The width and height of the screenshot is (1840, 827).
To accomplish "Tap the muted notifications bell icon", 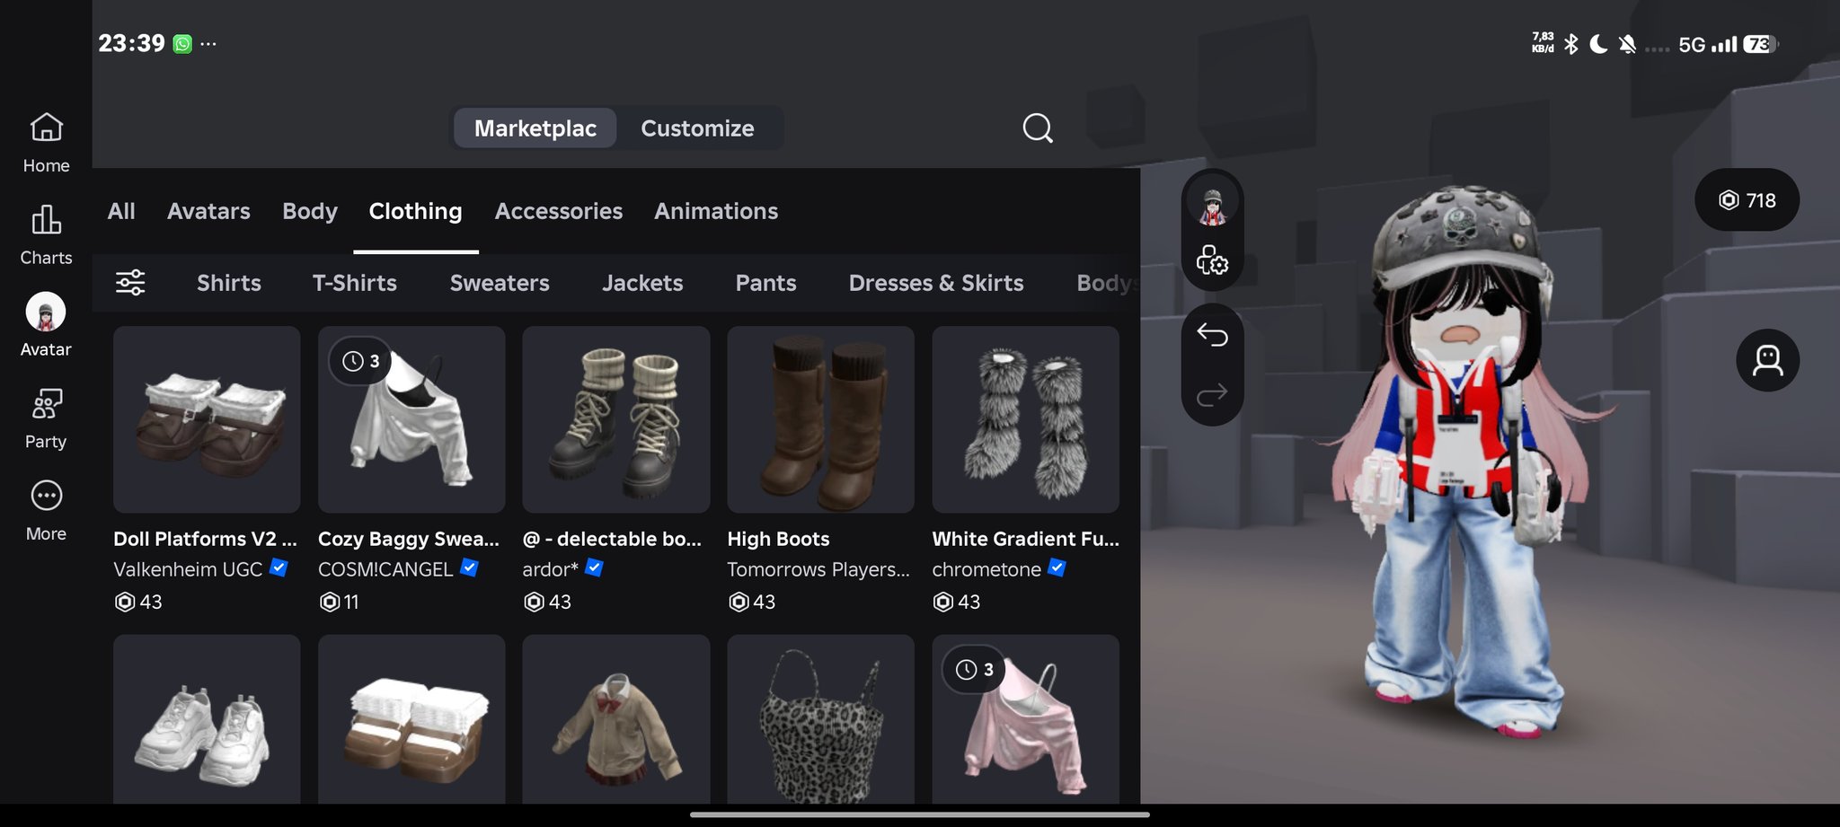I will tap(1627, 44).
